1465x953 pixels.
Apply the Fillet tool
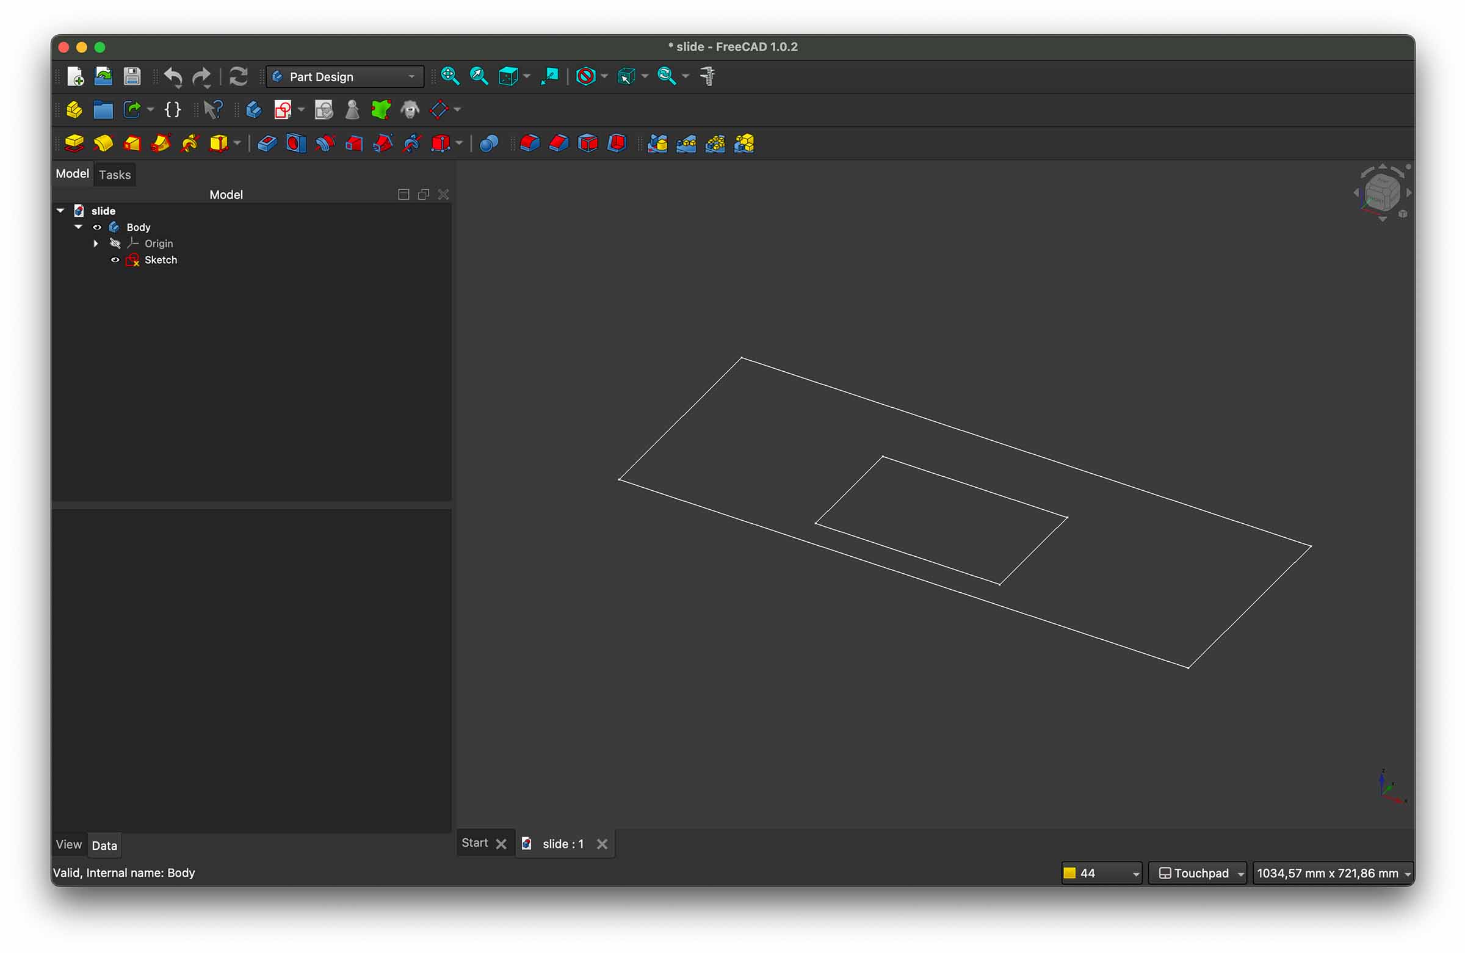click(529, 143)
